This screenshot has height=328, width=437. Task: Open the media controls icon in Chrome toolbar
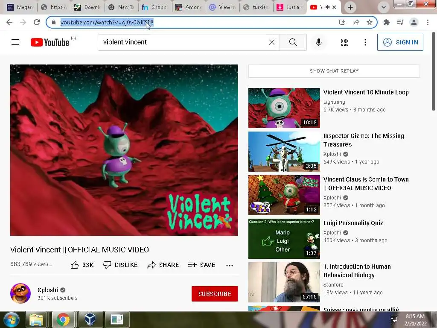point(400,22)
